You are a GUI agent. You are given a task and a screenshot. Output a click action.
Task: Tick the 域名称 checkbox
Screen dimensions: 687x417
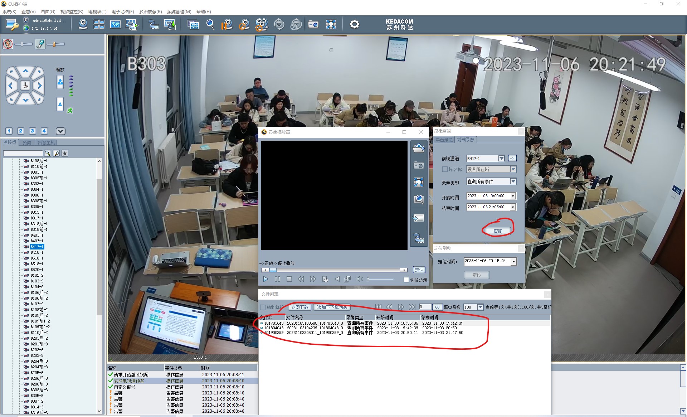[445, 169]
